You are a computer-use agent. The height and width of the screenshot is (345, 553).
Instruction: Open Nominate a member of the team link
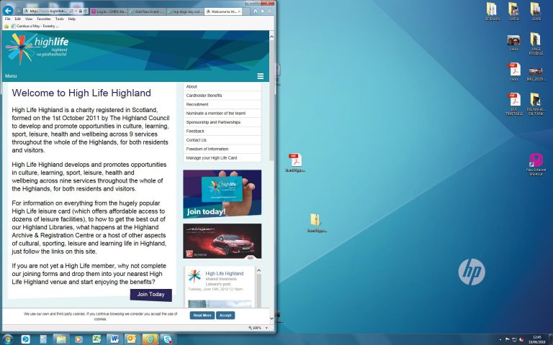click(222, 114)
